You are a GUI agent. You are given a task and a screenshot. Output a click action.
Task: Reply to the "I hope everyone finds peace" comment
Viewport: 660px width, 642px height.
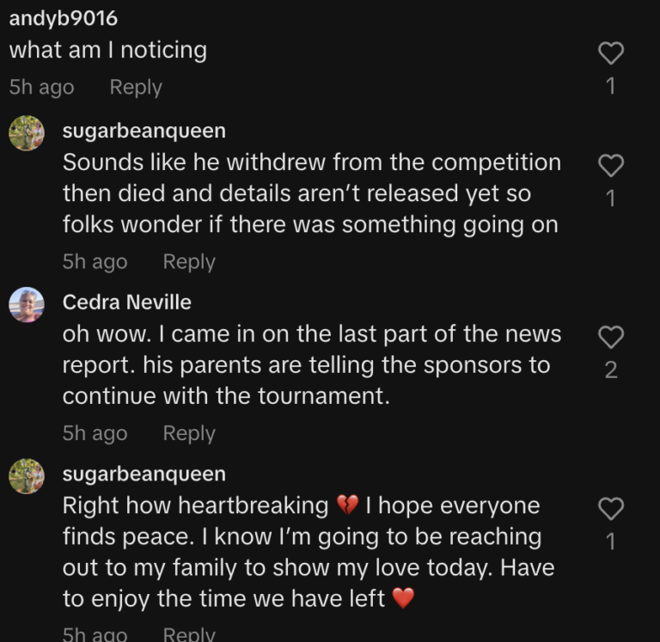coord(189,635)
